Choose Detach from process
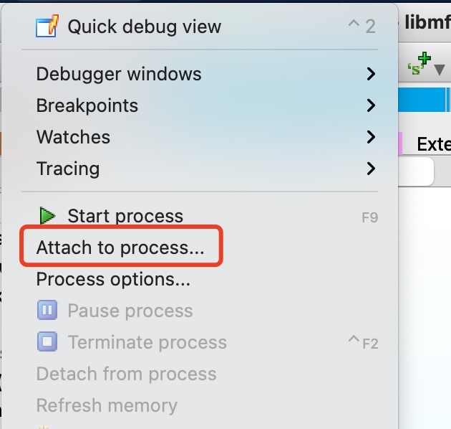 point(126,374)
